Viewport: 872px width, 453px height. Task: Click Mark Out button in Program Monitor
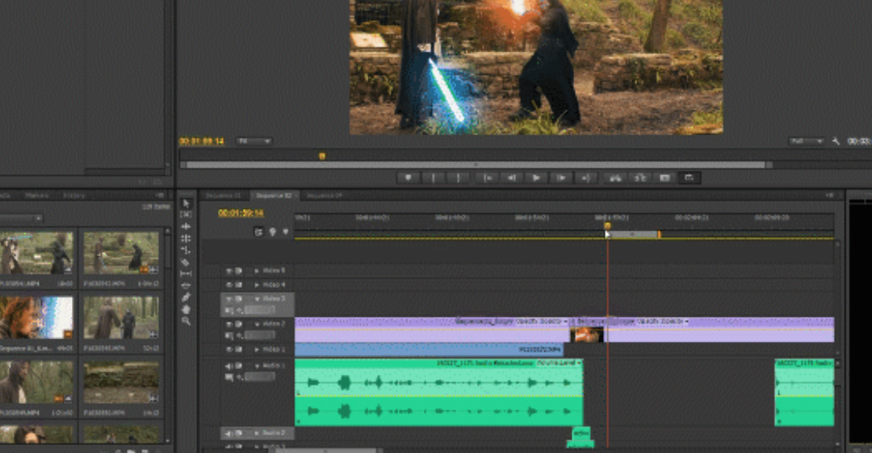click(458, 177)
